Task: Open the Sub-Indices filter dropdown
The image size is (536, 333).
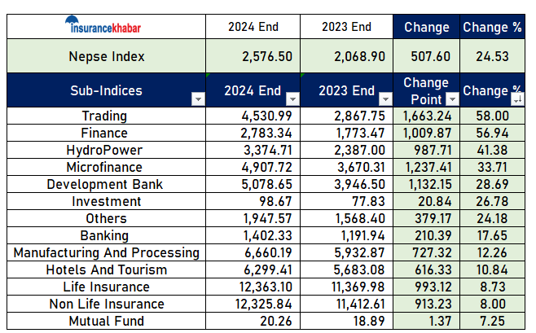Action: tap(196, 99)
